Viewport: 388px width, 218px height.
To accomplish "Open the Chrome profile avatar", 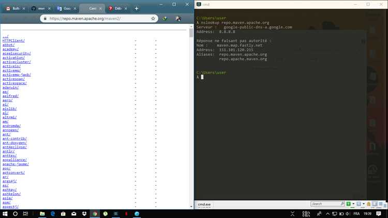I will (x=178, y=19).
